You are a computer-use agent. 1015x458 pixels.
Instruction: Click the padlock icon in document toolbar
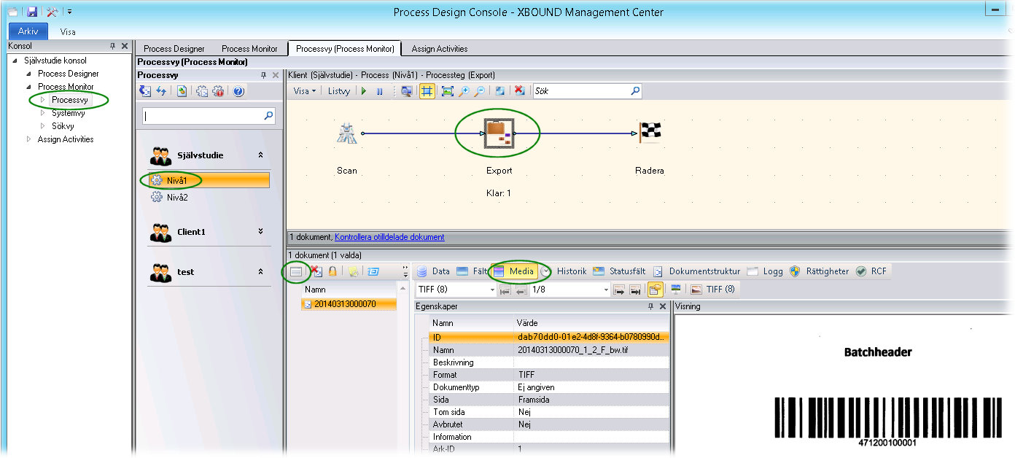click(x=332, y=271)
